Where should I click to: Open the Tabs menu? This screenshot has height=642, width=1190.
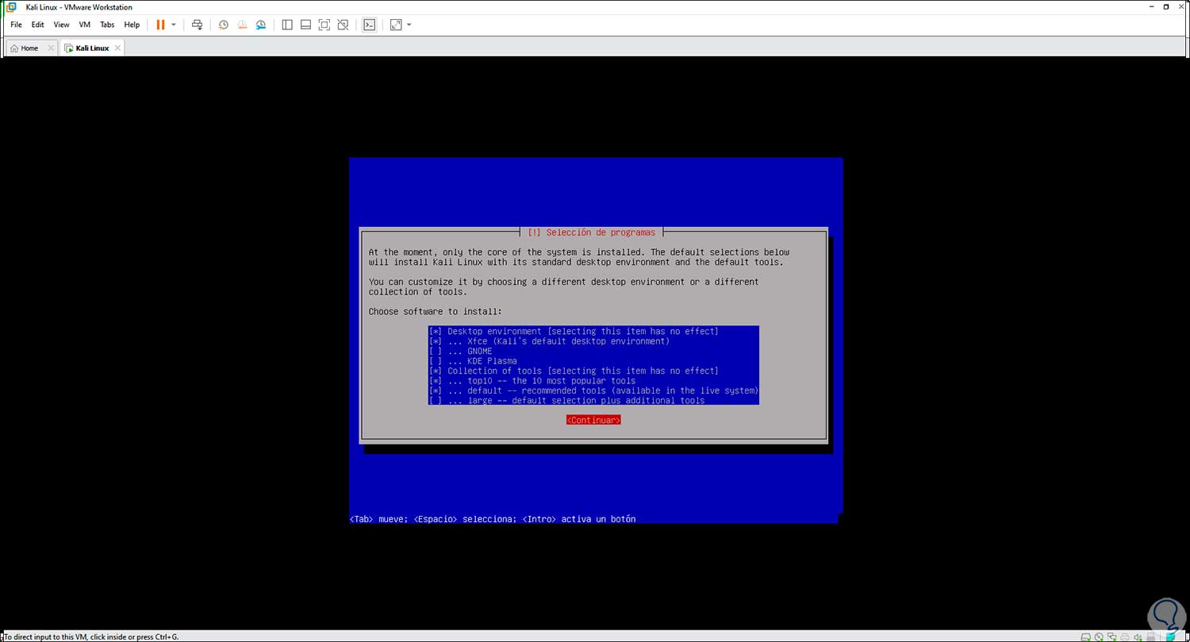pyautogui.click(x=107, y=25)
